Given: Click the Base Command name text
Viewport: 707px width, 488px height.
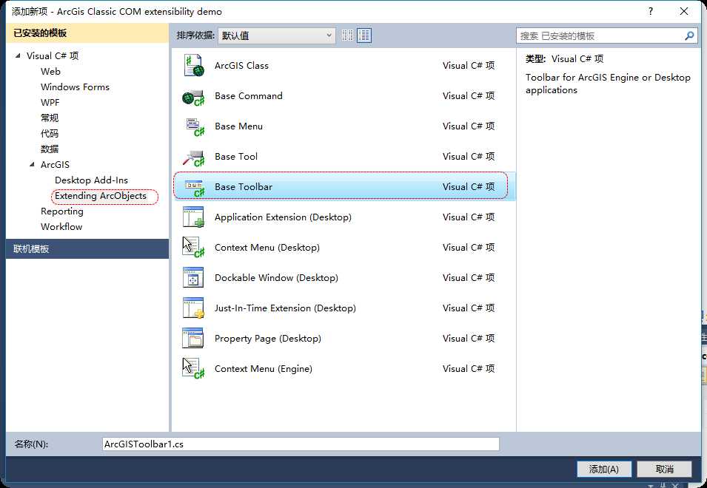Looking at the screenshot, I should (249, 96).
